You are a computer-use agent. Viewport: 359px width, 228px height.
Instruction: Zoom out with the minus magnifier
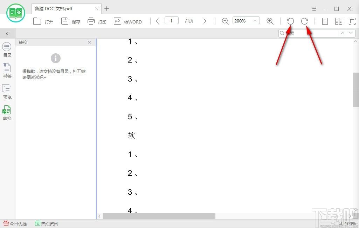pyautogui.click(x=225, y=21)
